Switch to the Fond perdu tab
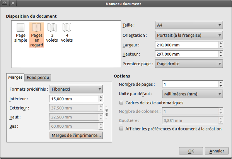 [38, 78]
